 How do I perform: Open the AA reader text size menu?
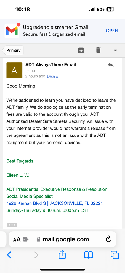[17, 239]
